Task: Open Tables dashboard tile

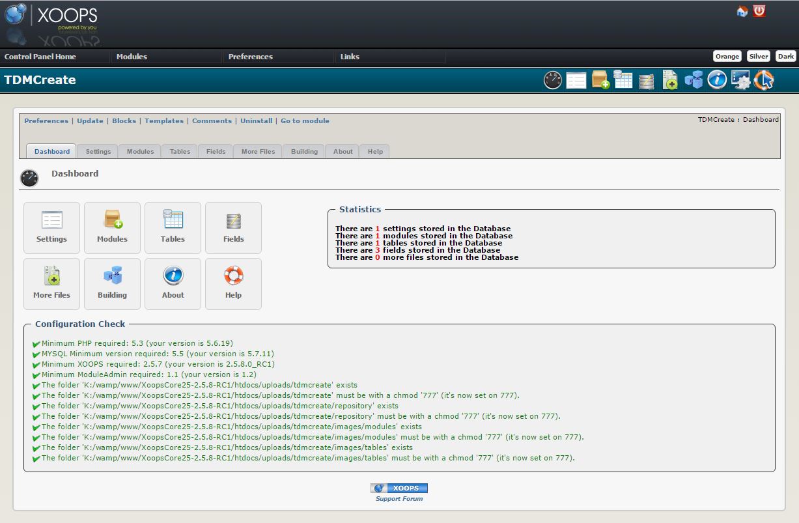Action: 173,227
